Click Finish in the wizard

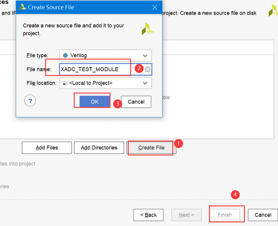click(x=224, y=215)
